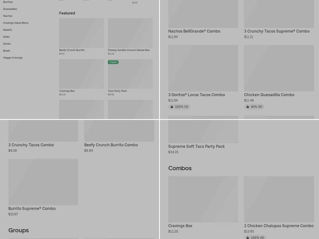Image resolution: width=319 pixels, height=239 pixels.
Task: Open the Cravings Box image under Combos
Action: coord(203,200)
